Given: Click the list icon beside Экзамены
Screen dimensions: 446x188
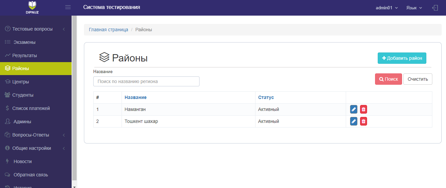Looking at the screenshot, I should (x=8, y=42).
